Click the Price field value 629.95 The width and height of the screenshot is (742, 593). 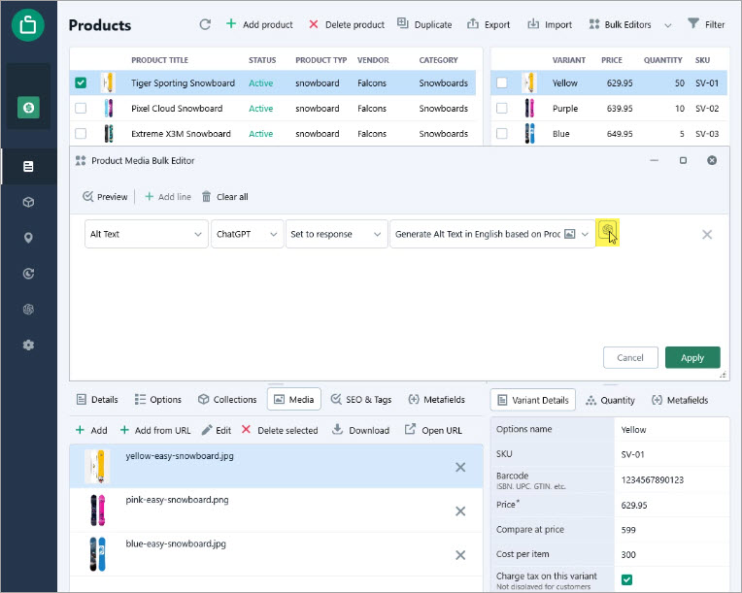pos(634,505)
